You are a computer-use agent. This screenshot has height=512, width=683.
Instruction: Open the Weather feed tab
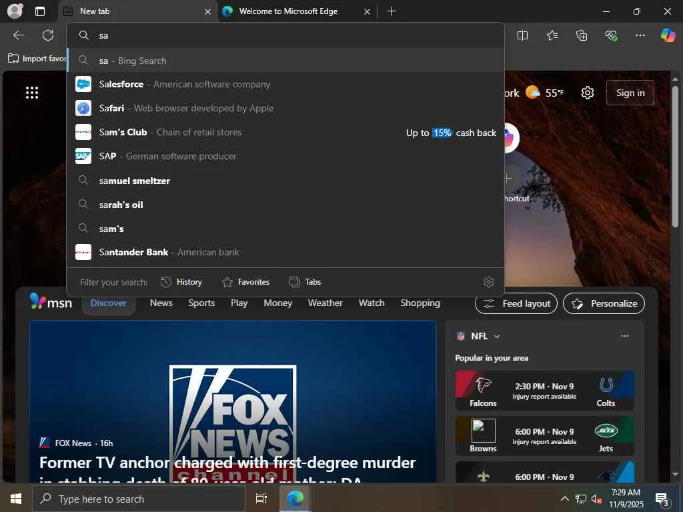click(x=325, y=303)
